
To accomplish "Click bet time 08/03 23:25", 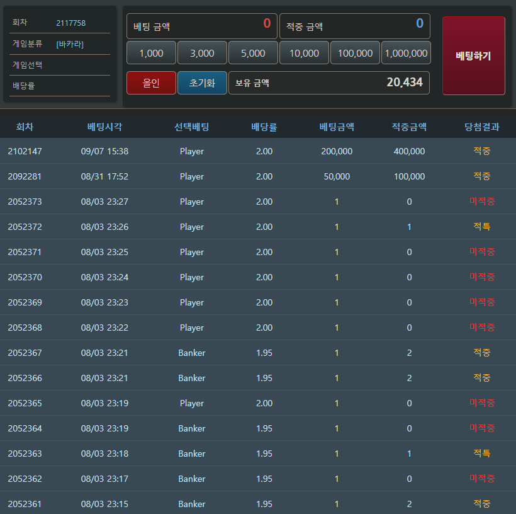I will click(x=104, y=252).
